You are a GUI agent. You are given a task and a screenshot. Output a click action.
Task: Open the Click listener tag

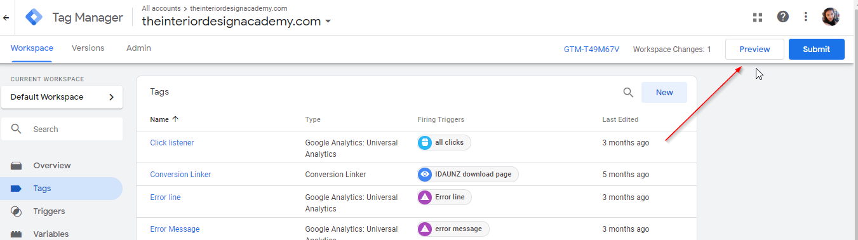172,143
